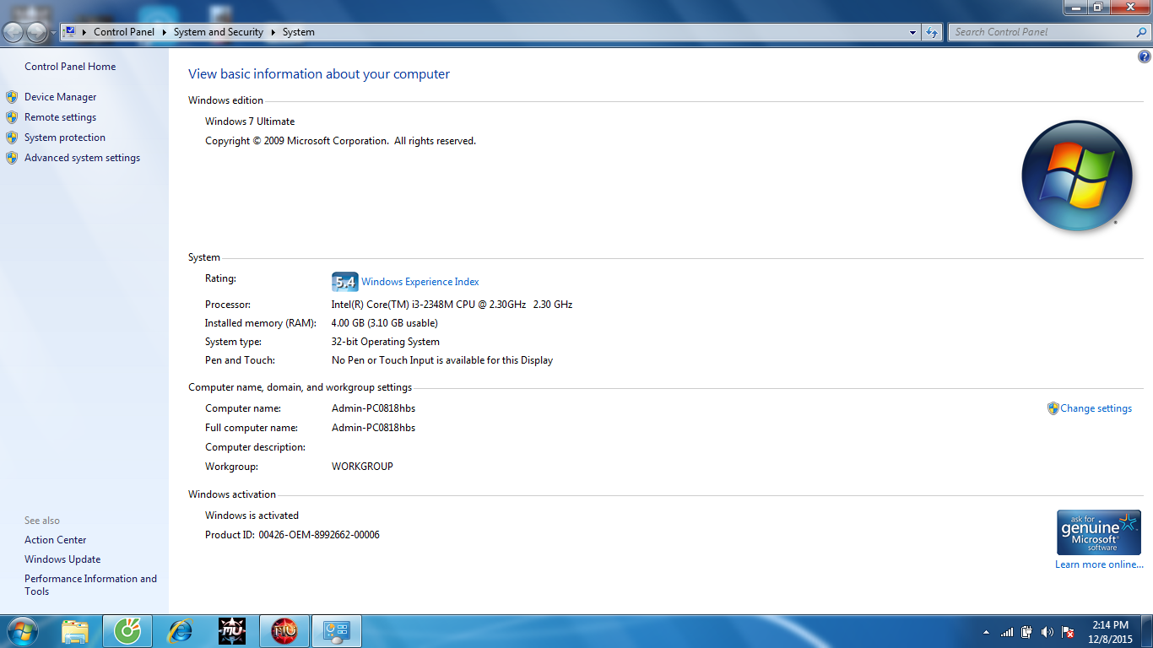Select the WORKGROUP value text
The height and width of the screenshot is (648, 1153).
362,467
